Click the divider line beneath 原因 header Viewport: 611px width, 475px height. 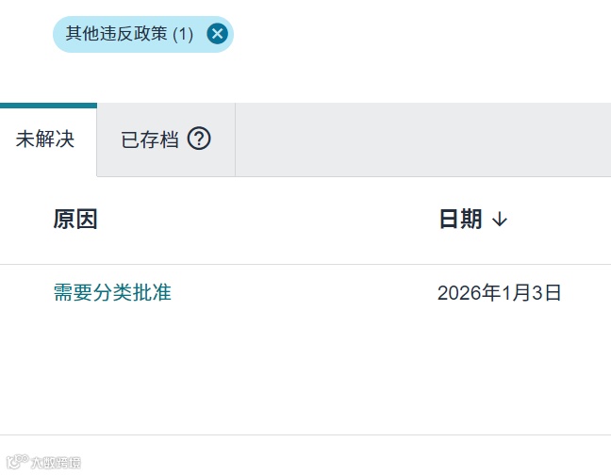(305, 265)
